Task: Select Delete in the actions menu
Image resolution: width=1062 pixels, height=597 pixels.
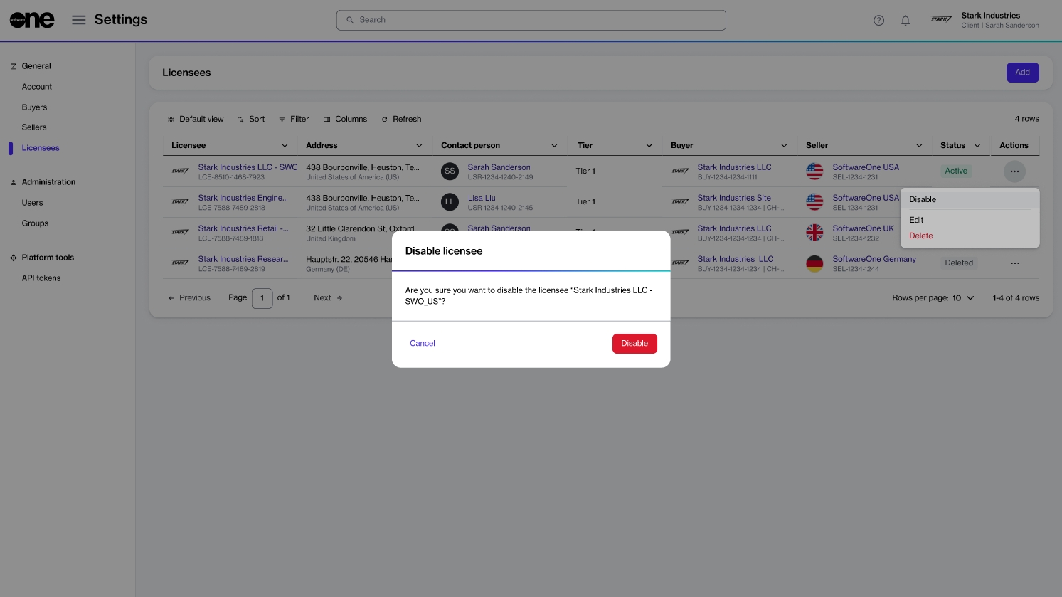Action: [x=920, y=236]
